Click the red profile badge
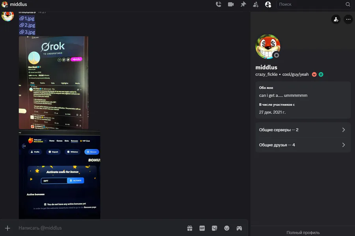 tap(314, 74)
